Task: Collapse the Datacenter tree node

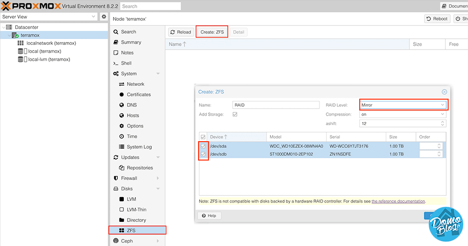Action: pos(4,27)
